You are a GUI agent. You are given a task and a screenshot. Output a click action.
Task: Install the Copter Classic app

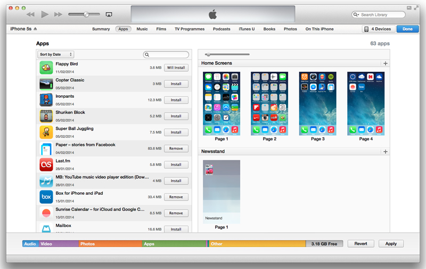pos(176,84)
